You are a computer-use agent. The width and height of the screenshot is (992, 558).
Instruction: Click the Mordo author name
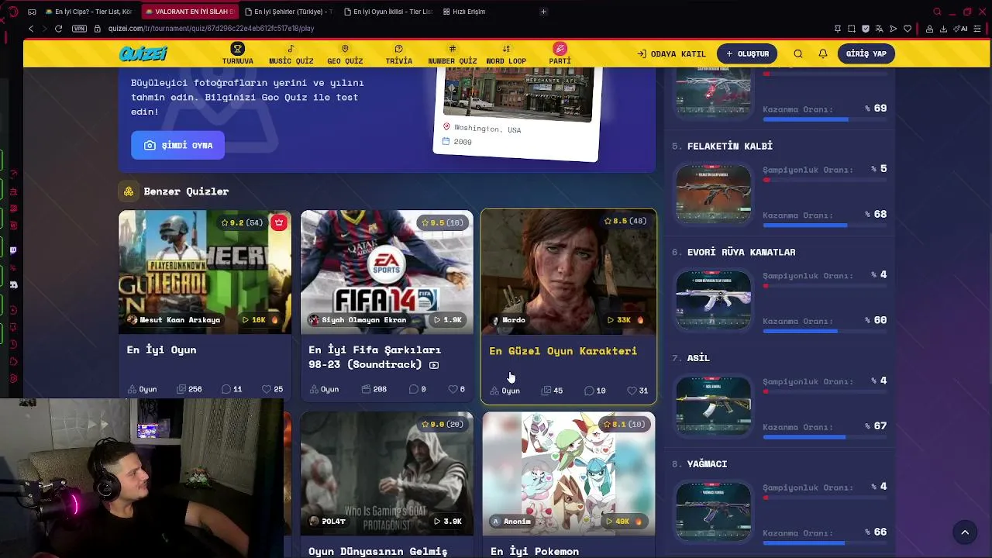508,319
